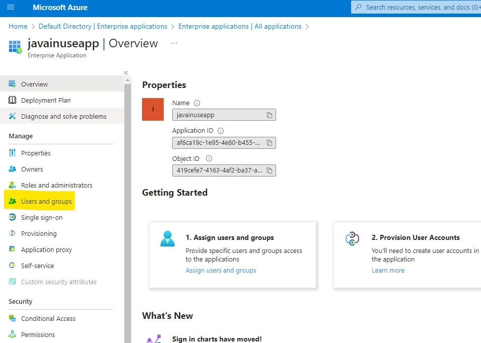Click the Microsoft Azure logo text
This screenshot has width=481, height=343.
(x=60, y=7)
